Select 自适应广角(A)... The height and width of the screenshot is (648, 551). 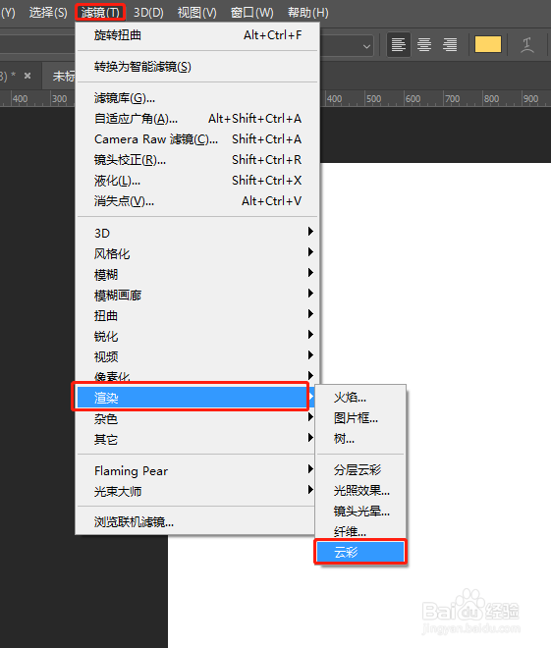click(197, 119)
